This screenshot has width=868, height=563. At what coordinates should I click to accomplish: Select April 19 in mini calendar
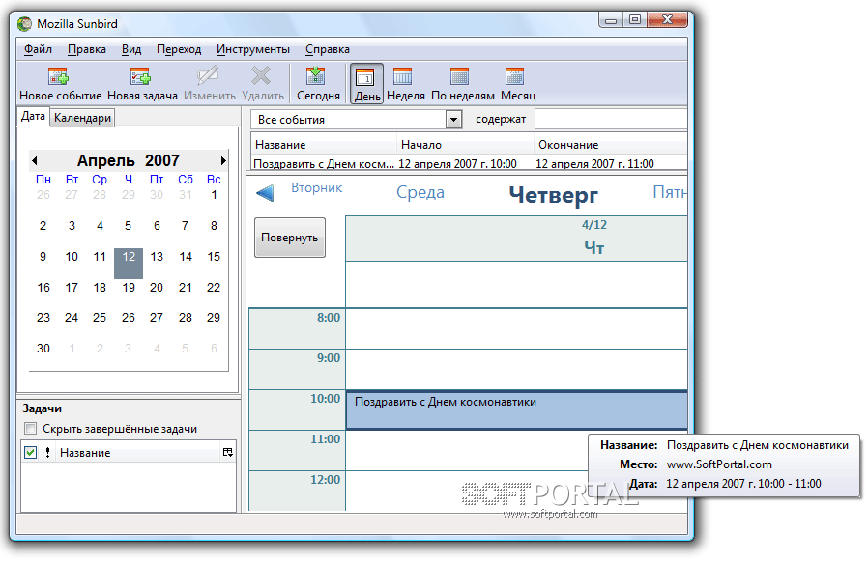(x=129, y=288)
